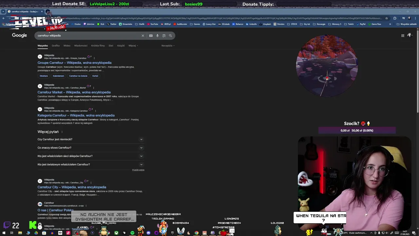Open the YouTube bookmark

click(x=153, y=24)
